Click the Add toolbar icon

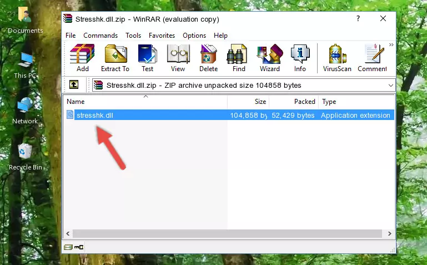point(82,58)
